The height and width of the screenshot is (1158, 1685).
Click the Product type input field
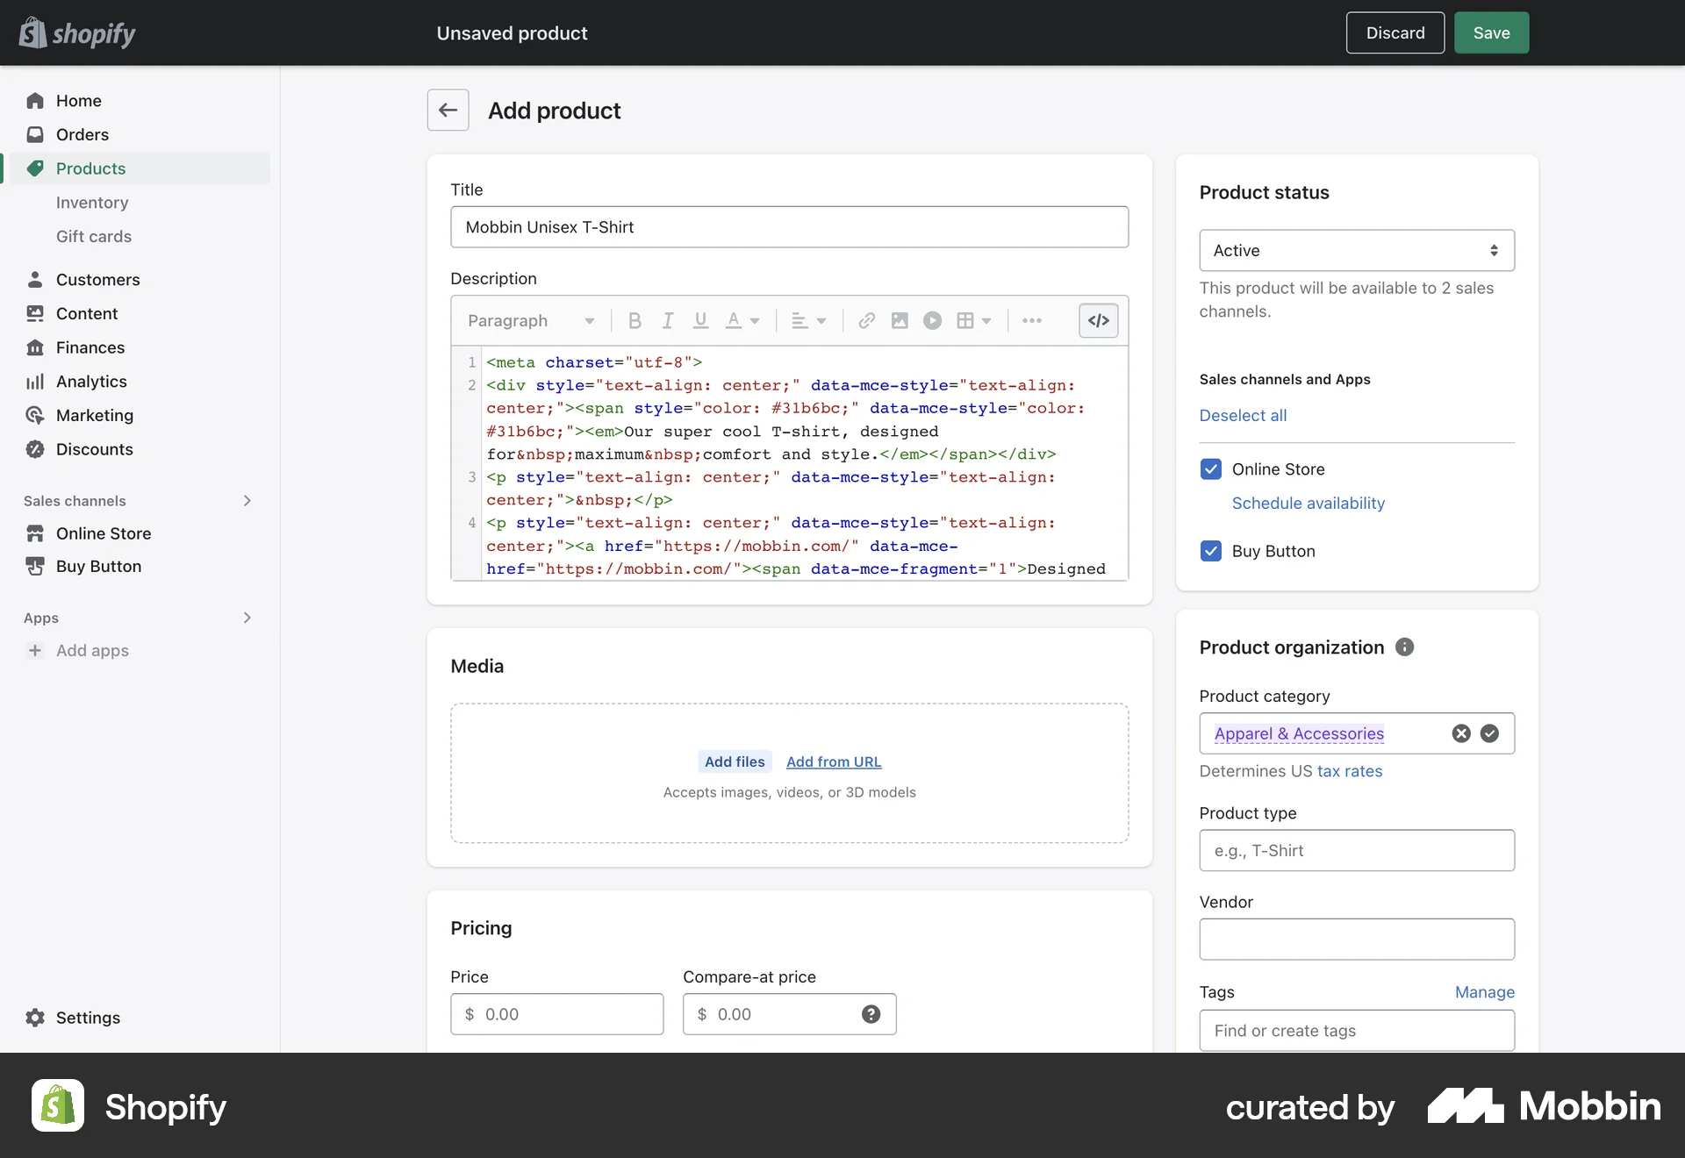pos(1356,850)
